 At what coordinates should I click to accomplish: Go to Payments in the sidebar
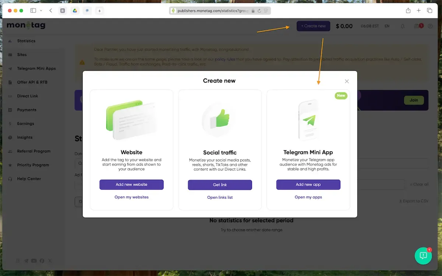tap(27, 110)
